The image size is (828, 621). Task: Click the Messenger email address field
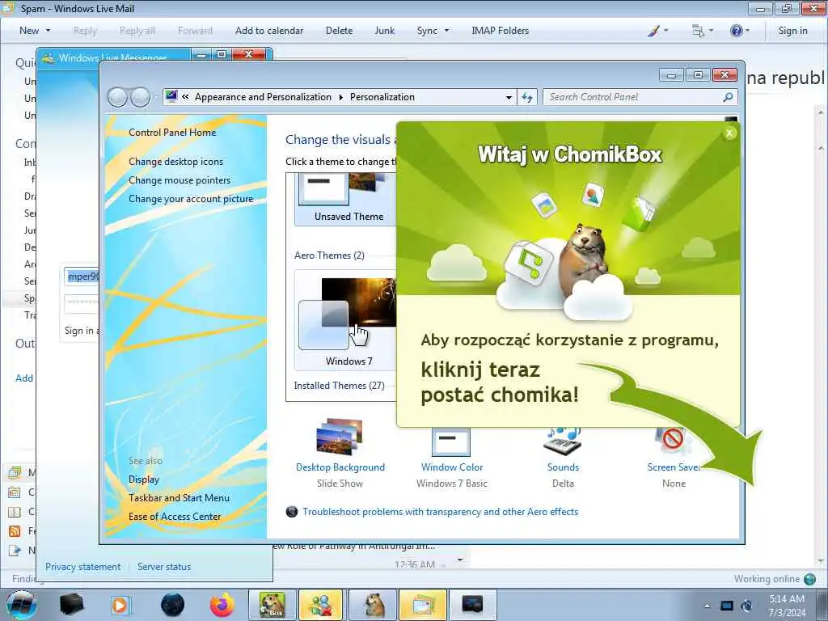coord(82,277)
